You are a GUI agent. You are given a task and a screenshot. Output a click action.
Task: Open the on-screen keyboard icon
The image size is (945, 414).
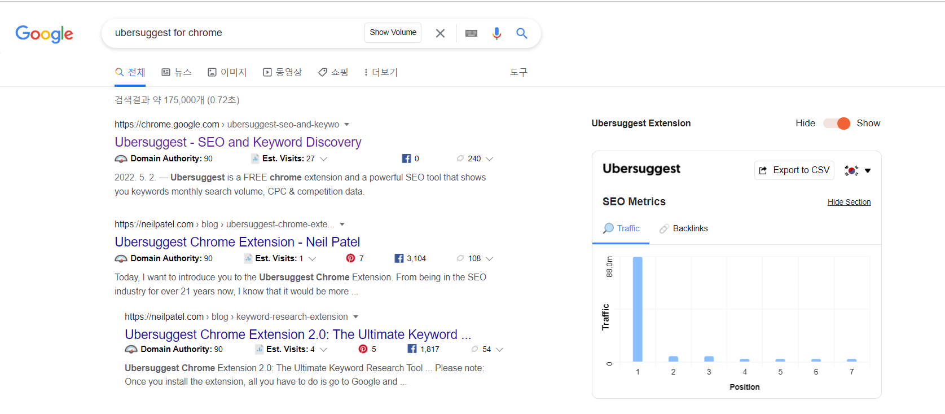pyautogui.click(x=471, y=33)
